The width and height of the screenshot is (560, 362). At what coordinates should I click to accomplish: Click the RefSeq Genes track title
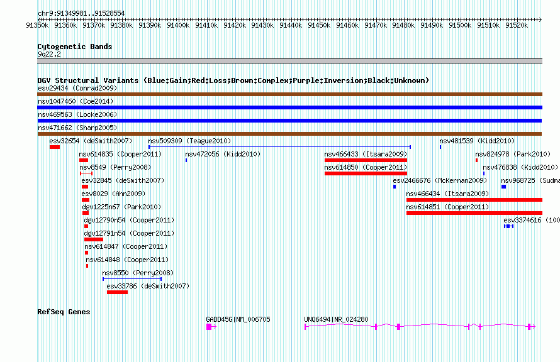pyautogui.click(x=64, y=312)
